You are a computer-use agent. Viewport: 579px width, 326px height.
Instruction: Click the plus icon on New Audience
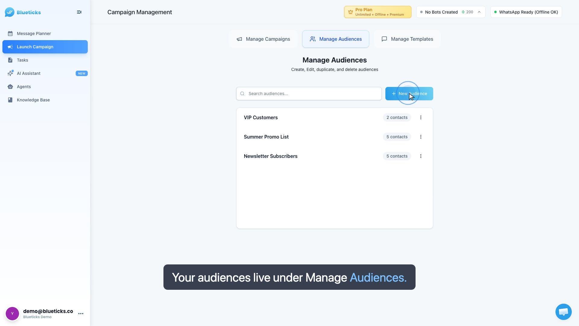[x=394, y=94]
